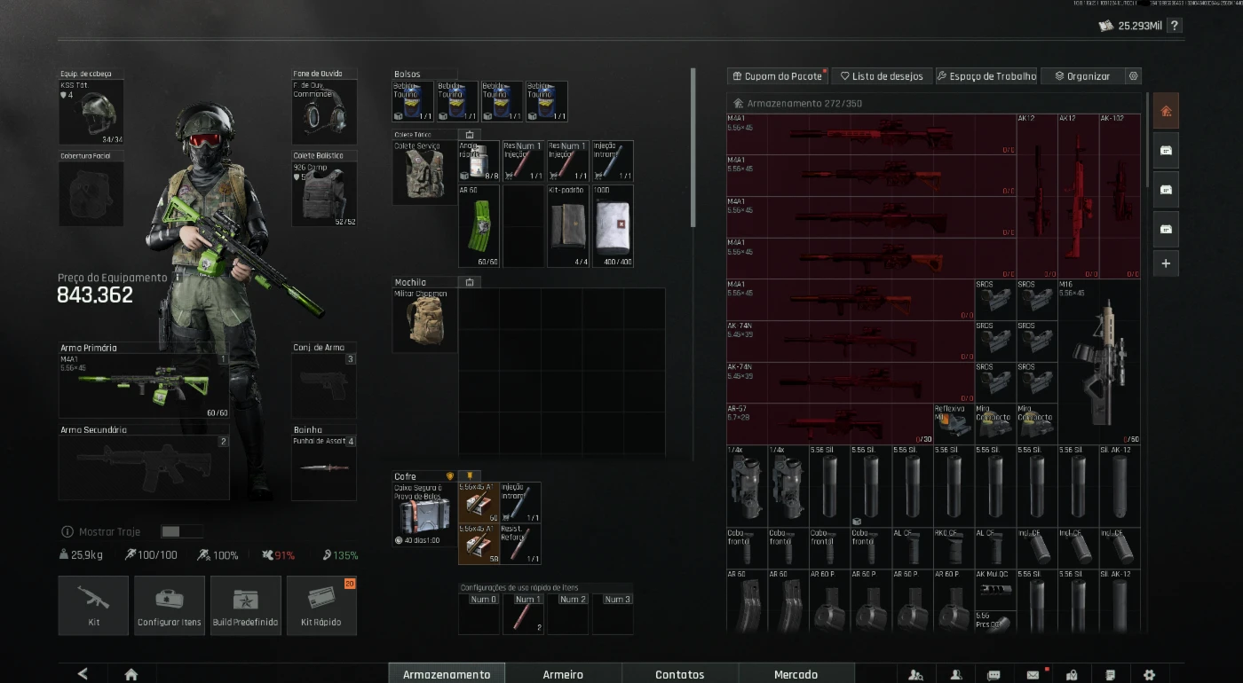This screenshot has width=1243, height=683.
Task: Open organizer settings gear icon
Action: tap(1133, 76)
